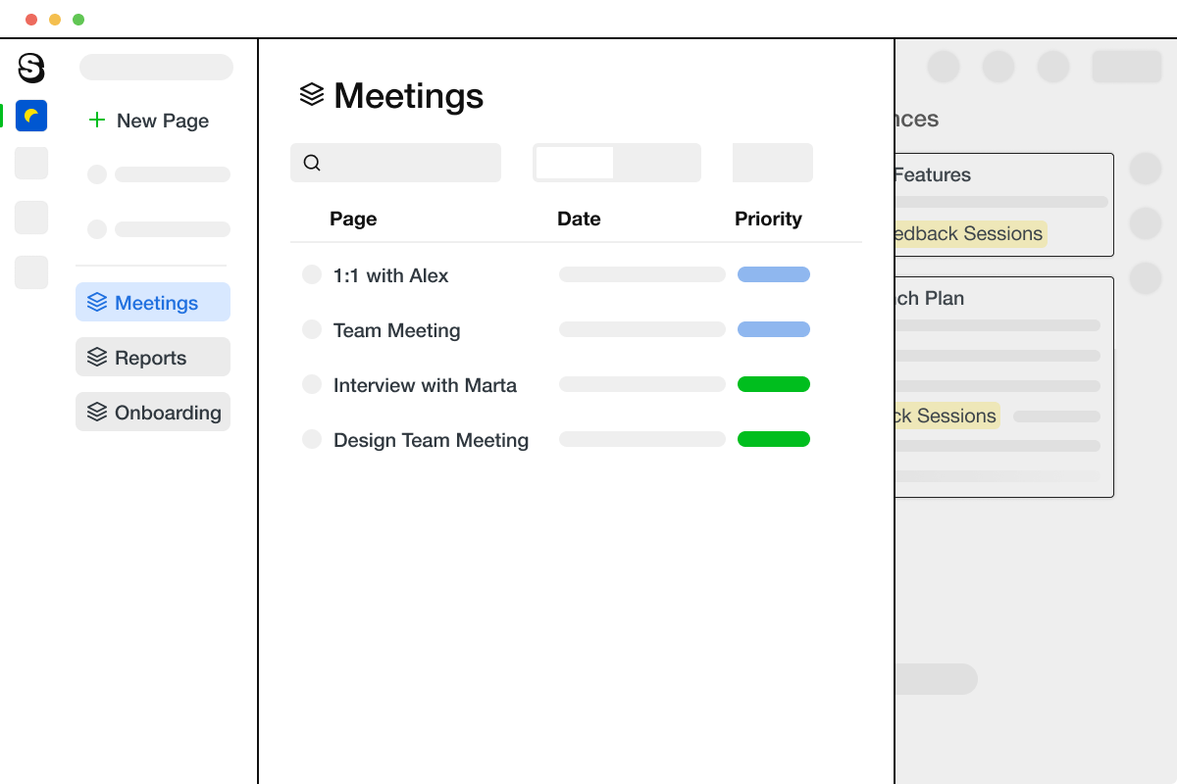Image resolution: width=1177 pixels, height=784 pixels.
Task: Click the blue priority tag for 1:1 with Alex
Action: tap(774, 275)
